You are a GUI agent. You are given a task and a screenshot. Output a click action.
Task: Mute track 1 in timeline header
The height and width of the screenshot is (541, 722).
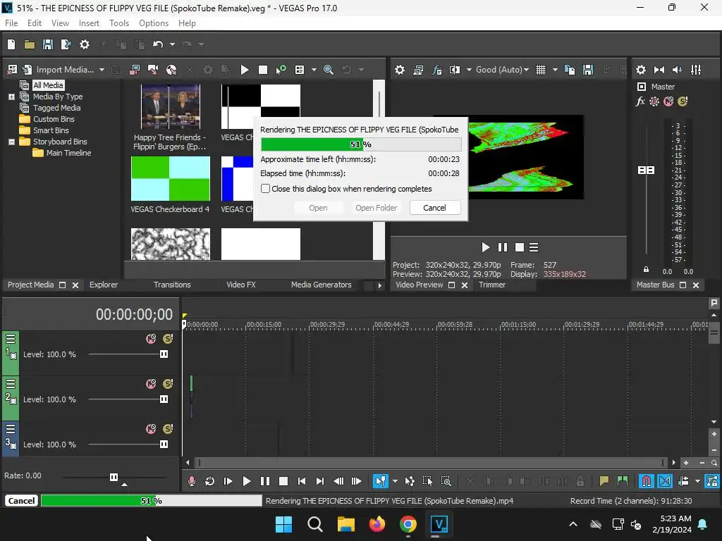pyautogui.click(x=151, y=339)
